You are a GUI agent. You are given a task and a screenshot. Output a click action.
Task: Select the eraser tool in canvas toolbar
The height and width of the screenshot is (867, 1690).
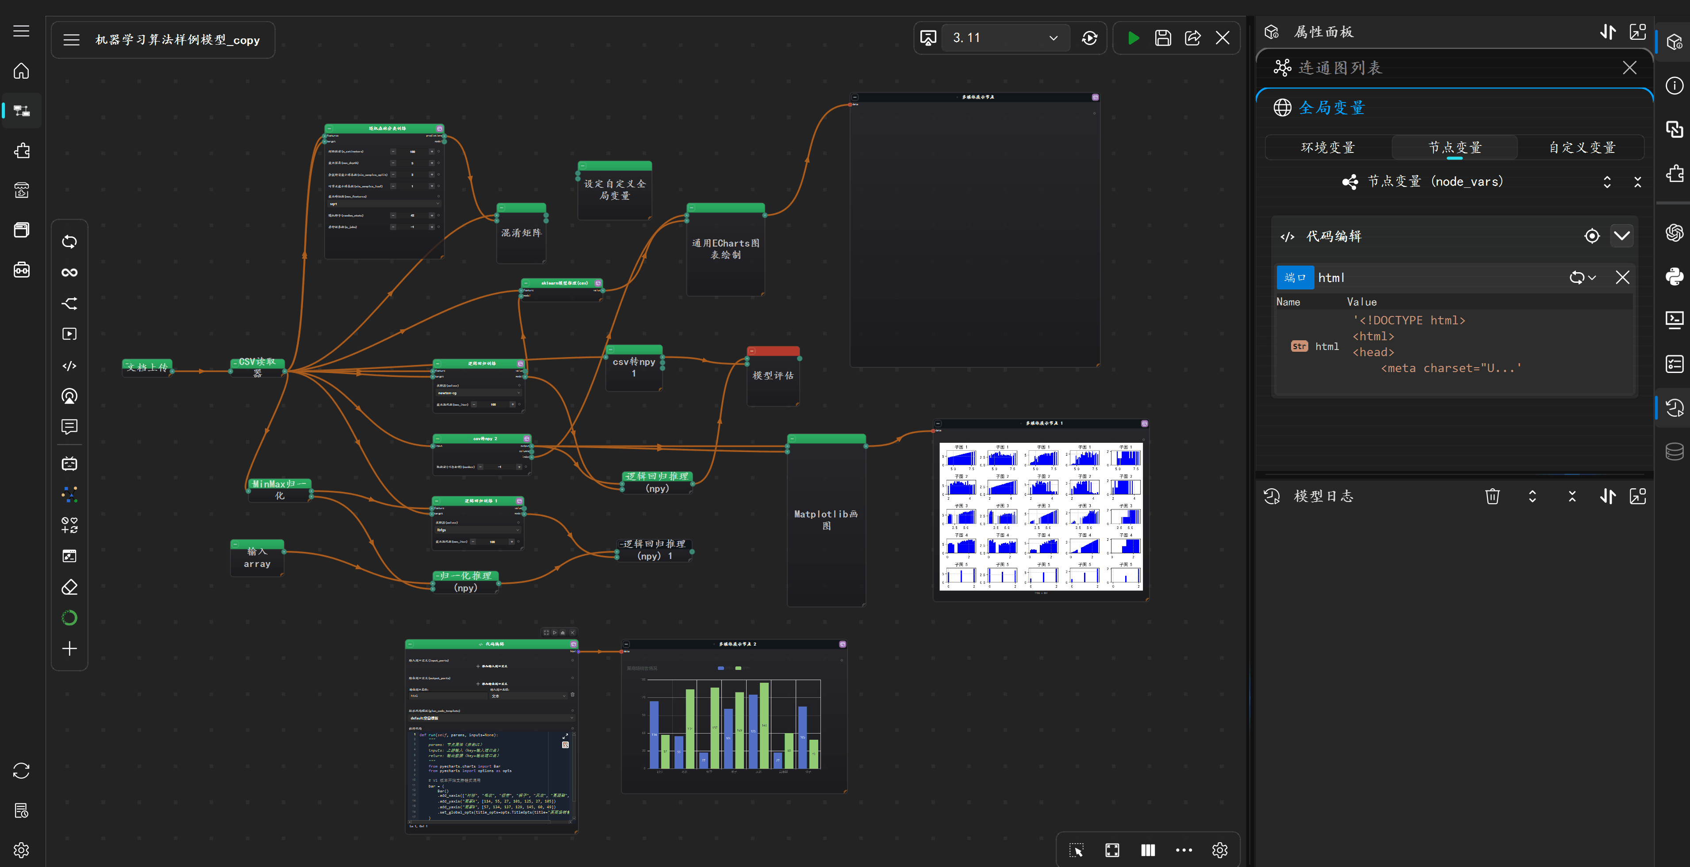[x=69, y=587]
